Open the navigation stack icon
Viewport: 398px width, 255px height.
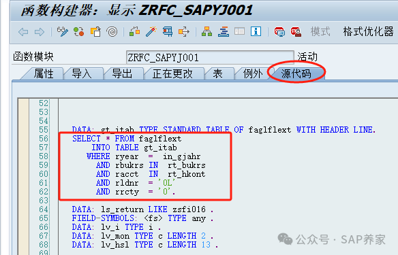click(224, 32)
